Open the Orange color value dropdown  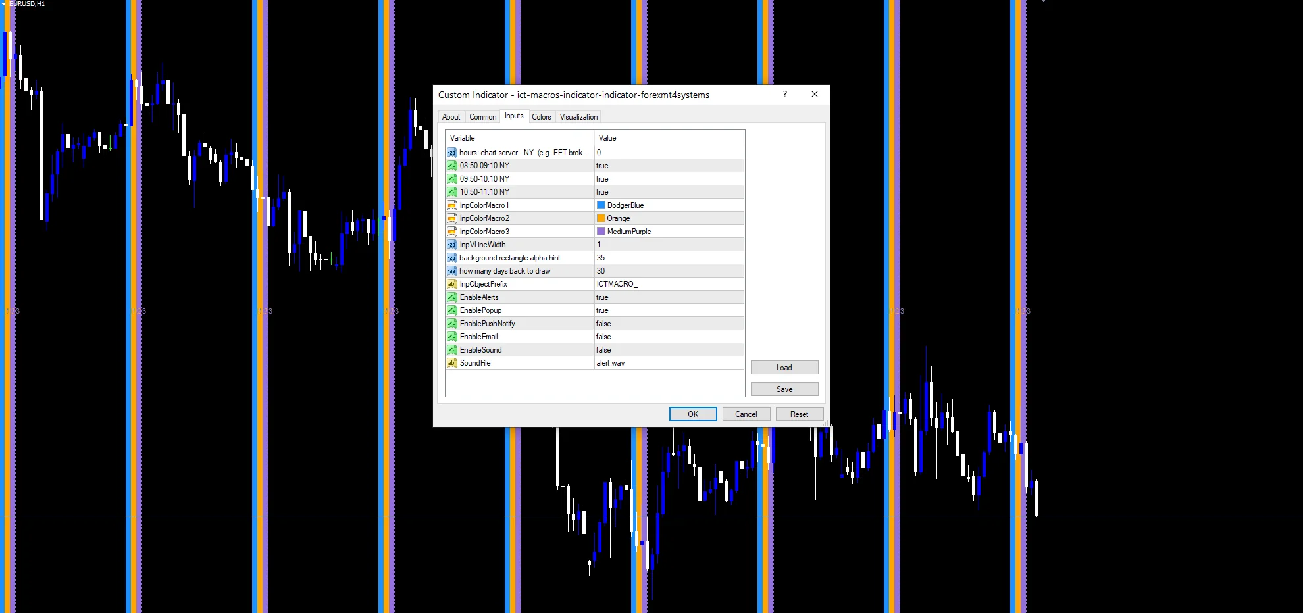click(669, 218)
